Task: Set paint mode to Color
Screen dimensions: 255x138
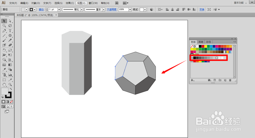Action: (x=3, y=102)
